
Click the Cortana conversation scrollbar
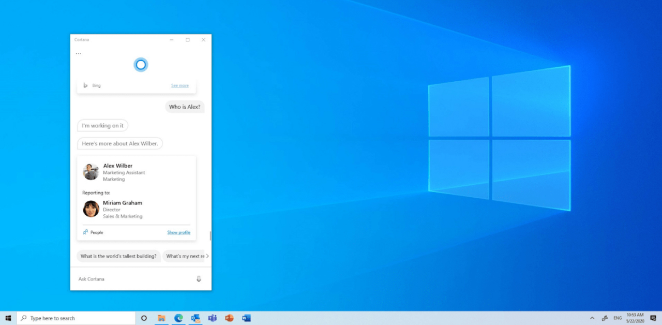pyautogui.click(x=210, y=235)
